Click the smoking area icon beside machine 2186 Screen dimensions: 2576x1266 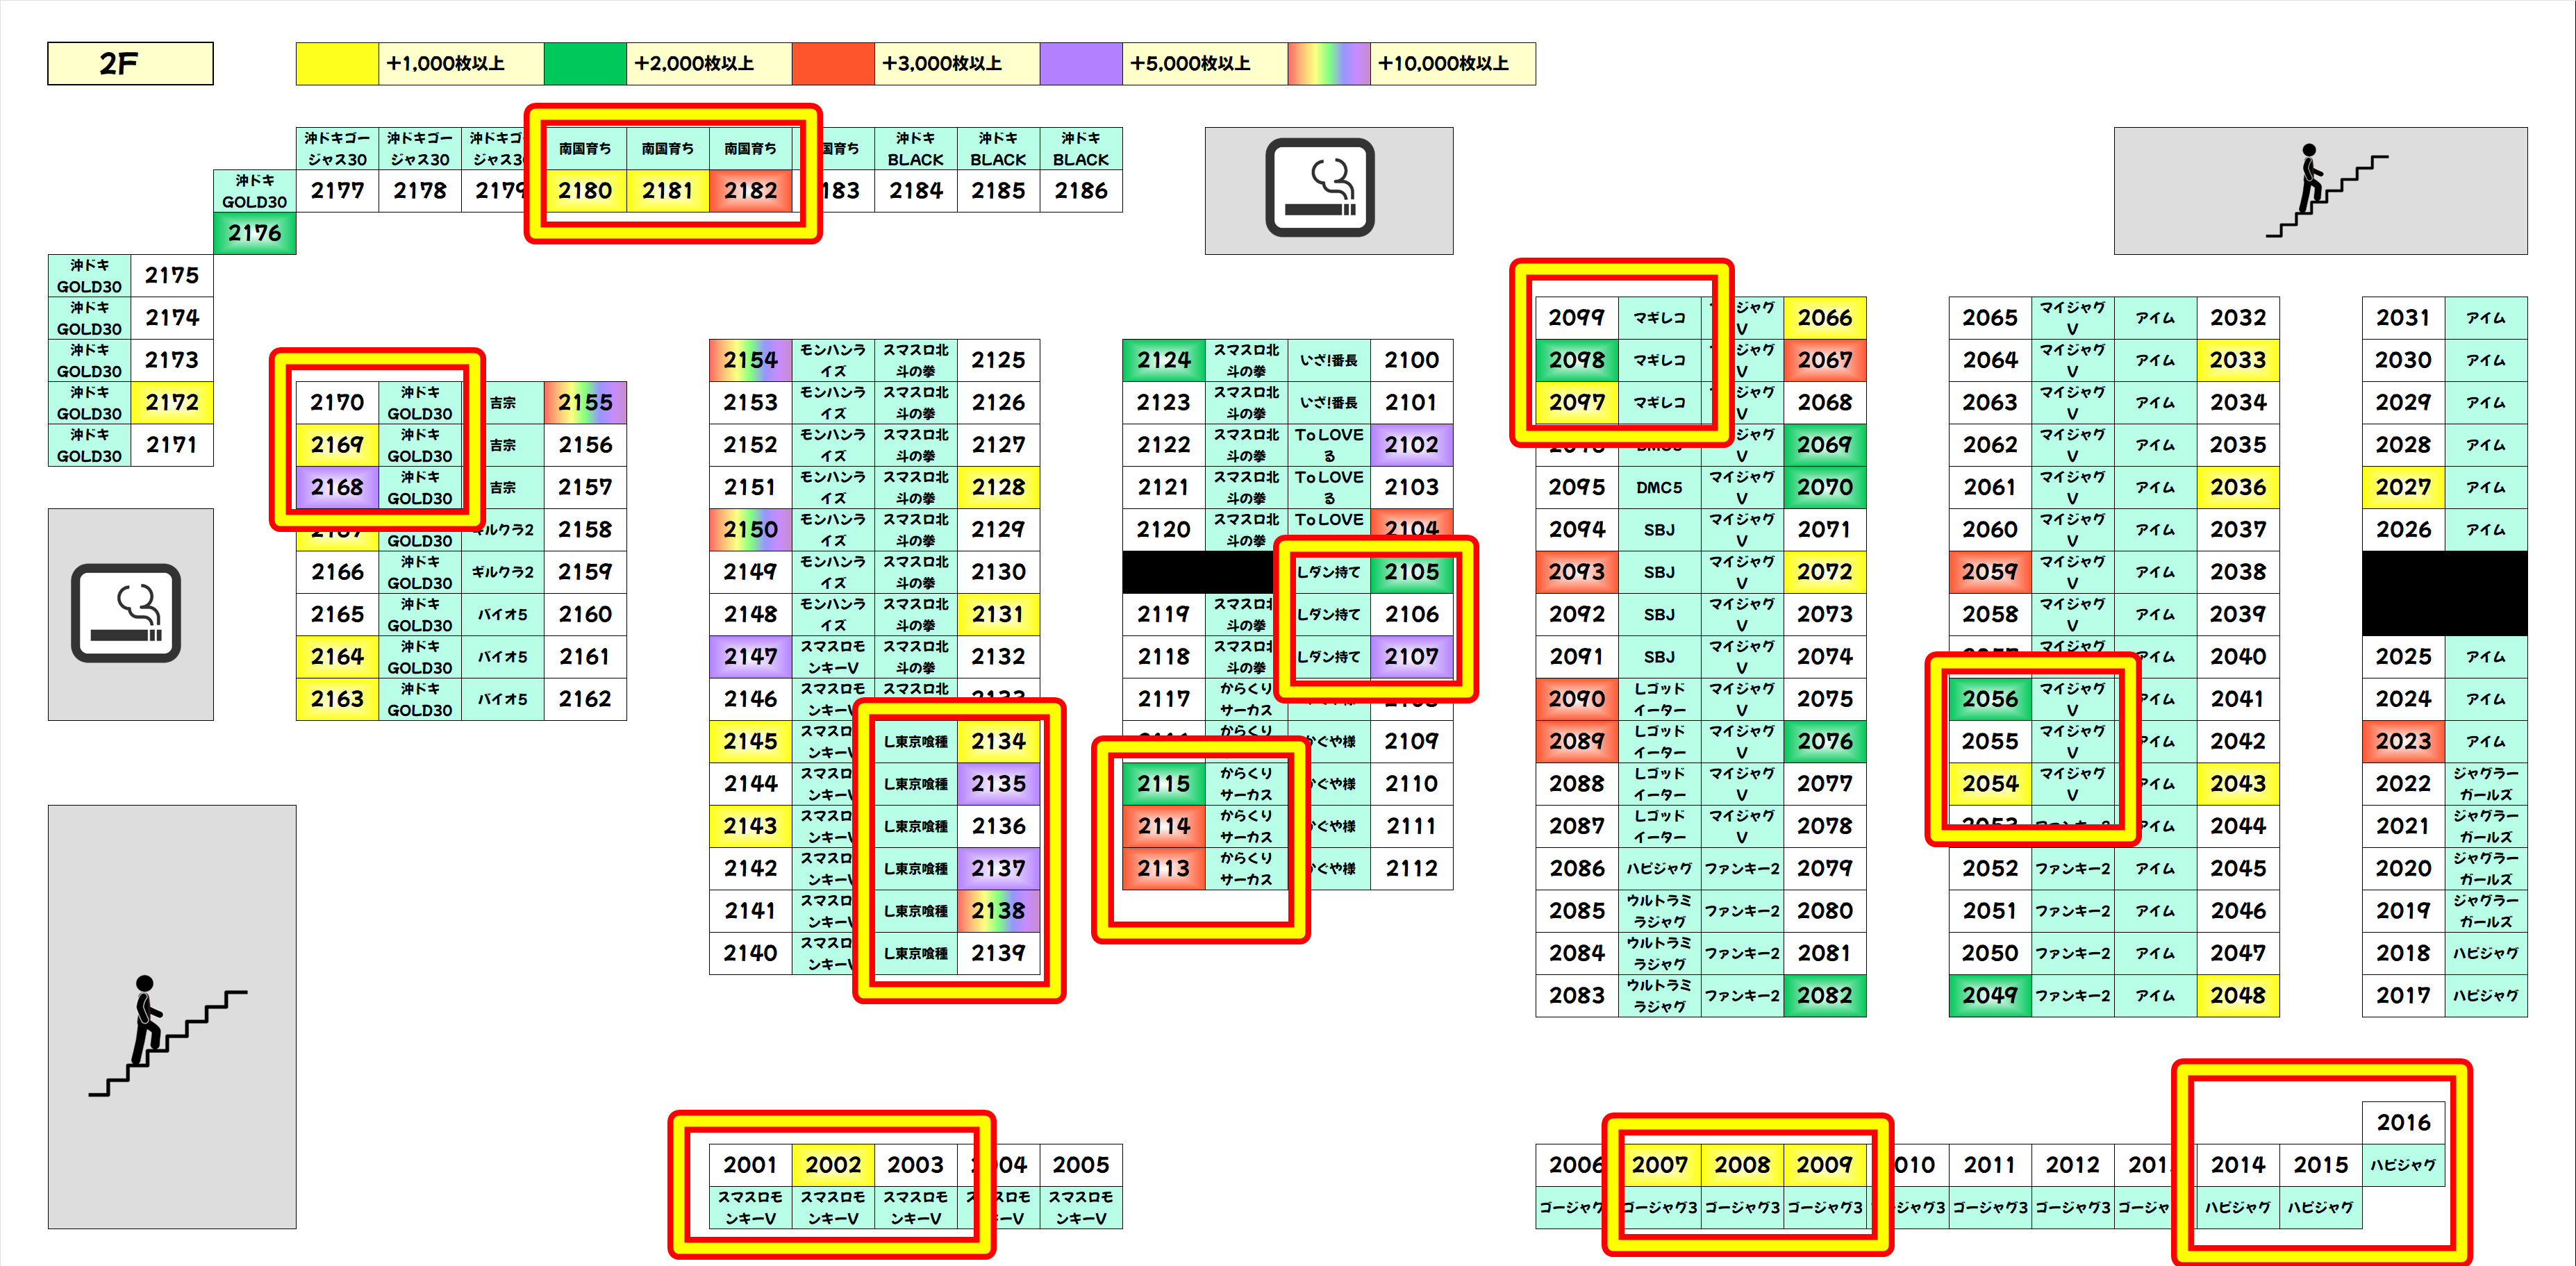click(x=1319, y=187)
